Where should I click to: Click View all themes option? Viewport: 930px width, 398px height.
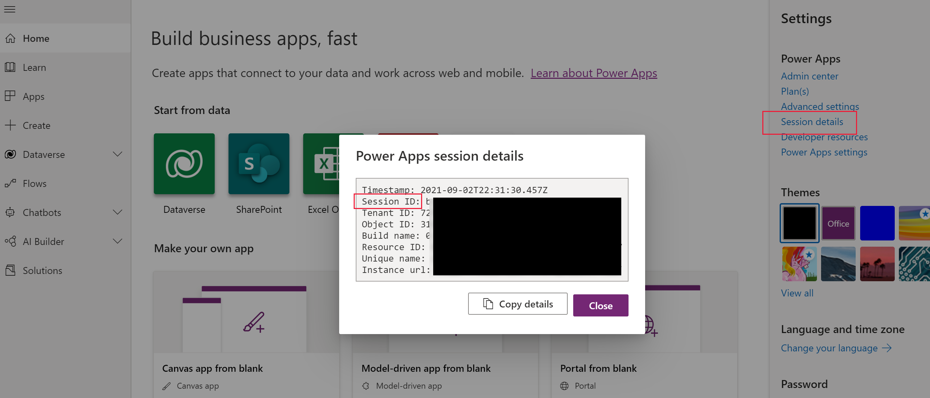(x=798, y=293)
